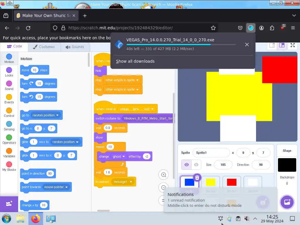
Task: Open ghost effect dropdown
Action: coord(119,156)
